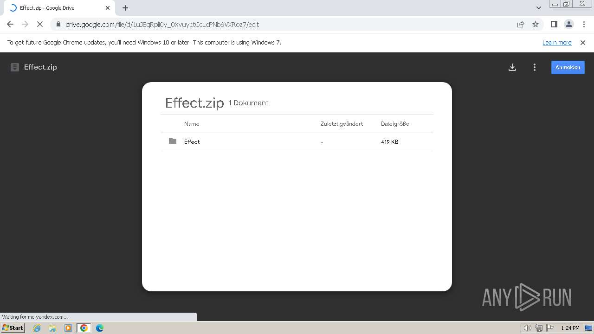
Task: Open the media player taskbar icon
Action: tap(68, 328)
